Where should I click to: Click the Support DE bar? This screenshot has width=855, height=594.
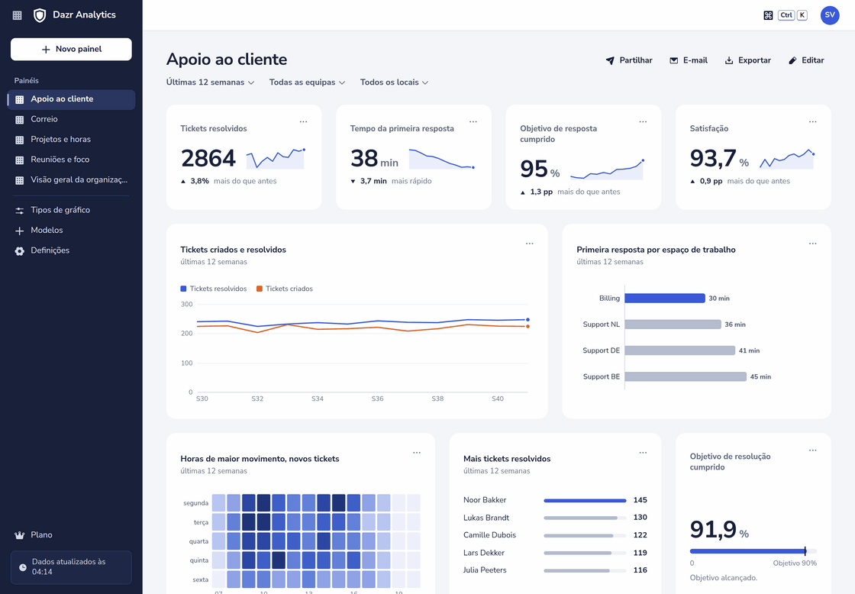(680, 350)
